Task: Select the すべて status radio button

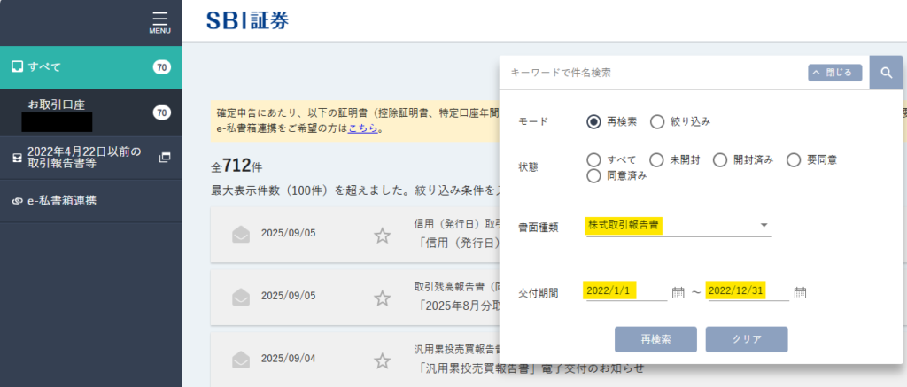Action: (x=593, y=160)
